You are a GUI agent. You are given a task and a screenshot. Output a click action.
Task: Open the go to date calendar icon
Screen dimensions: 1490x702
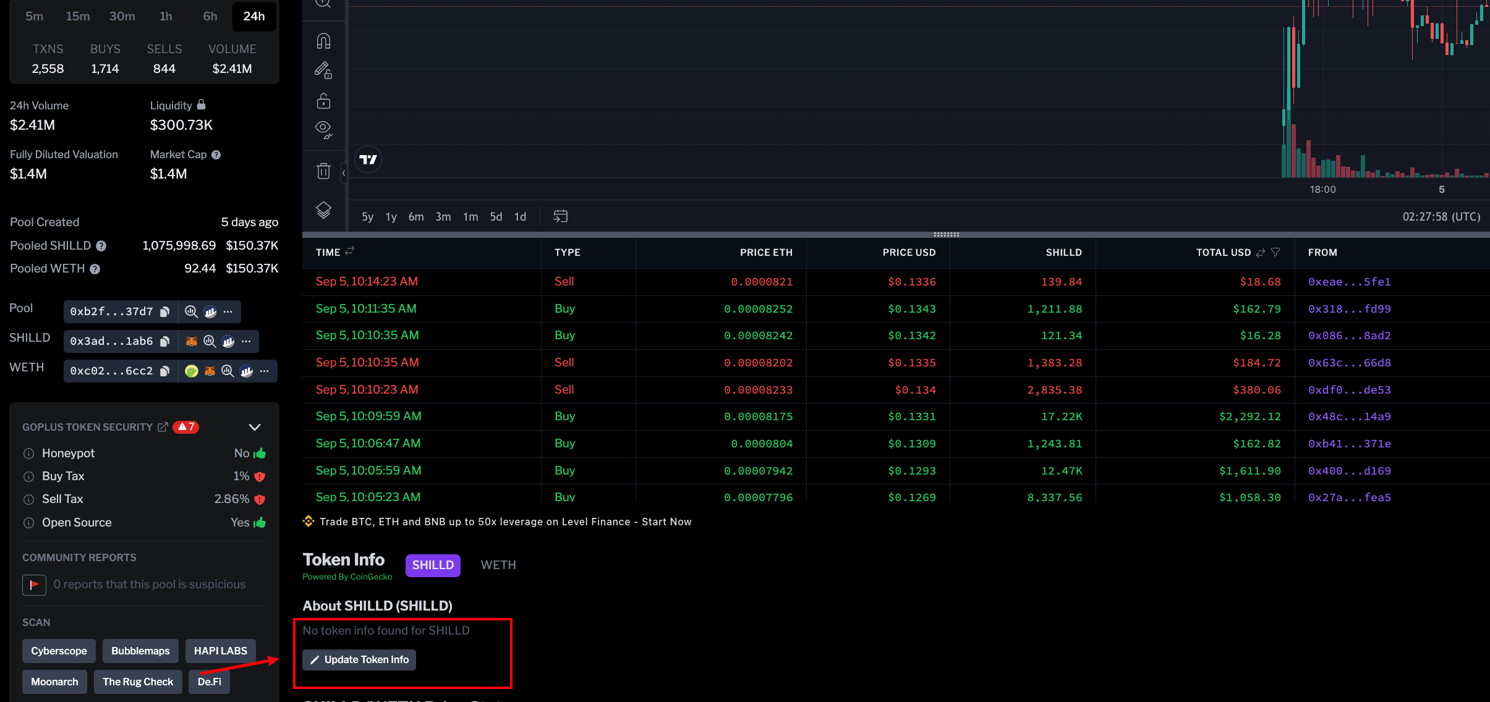(x=560, y=216)
